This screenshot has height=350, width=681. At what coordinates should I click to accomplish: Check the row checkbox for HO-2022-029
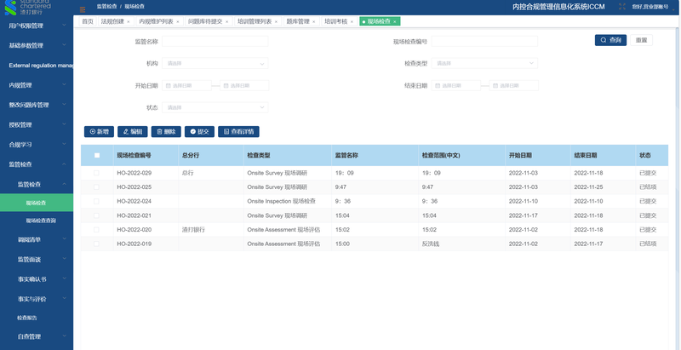tap(96, 172)
